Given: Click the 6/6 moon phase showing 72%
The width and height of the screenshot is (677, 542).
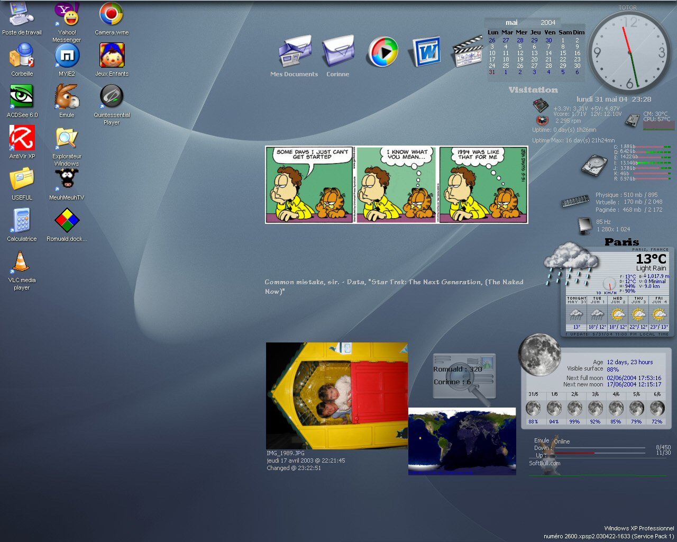Looking at the screenshot, I should pyautogui.click(x=657, y=408).
